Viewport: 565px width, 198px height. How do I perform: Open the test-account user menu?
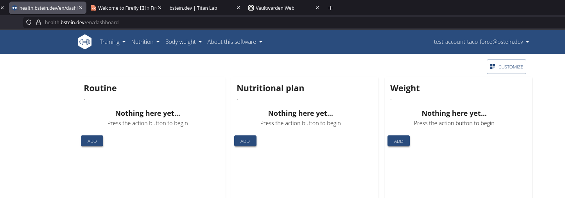(481, 42)
